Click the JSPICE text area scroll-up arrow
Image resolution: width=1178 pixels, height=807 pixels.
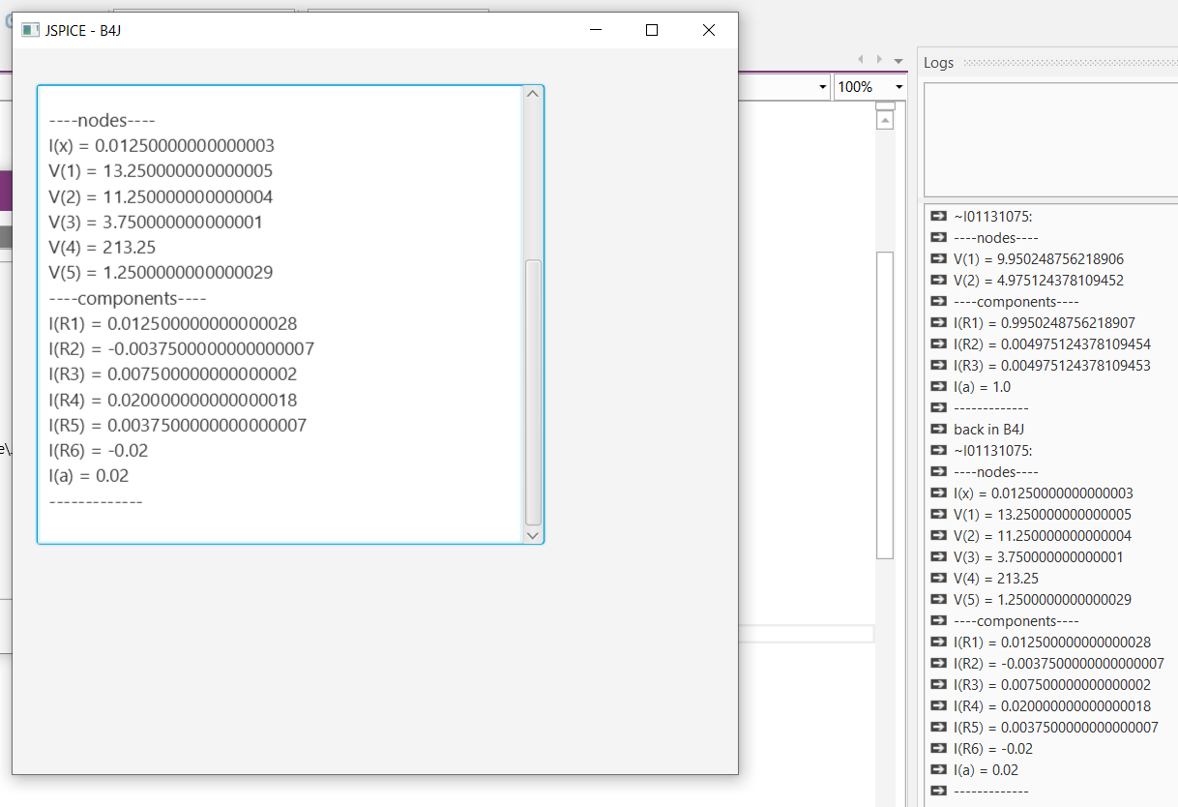[x=532, y=94]
